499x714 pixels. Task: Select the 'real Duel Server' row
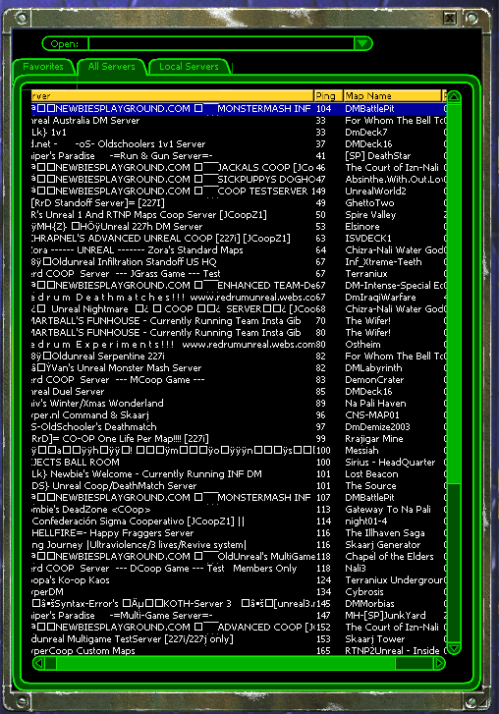point(239,392)
